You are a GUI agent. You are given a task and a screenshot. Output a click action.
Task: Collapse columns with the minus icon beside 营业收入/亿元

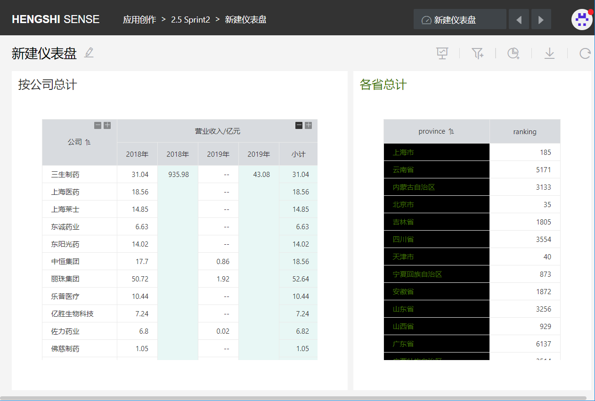299,125
